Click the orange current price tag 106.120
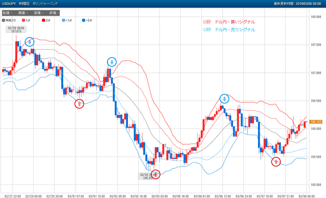This screenshot has width=326, height=198. tap(316, 122)
